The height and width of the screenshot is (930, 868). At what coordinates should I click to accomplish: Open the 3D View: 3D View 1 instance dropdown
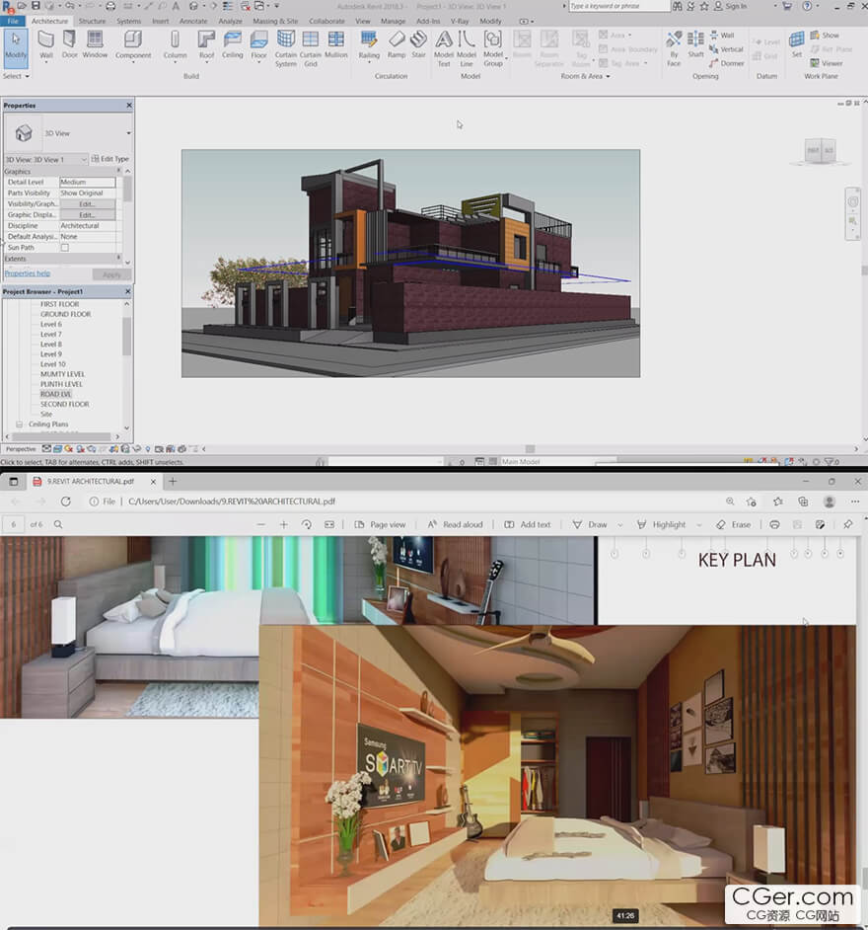[x=84, y=159]
